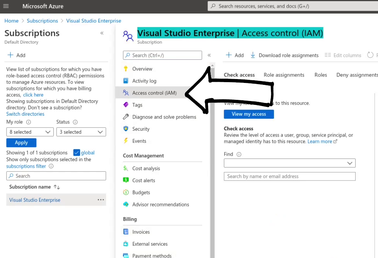Follow the click here billing link

click(x=33, y=95)
